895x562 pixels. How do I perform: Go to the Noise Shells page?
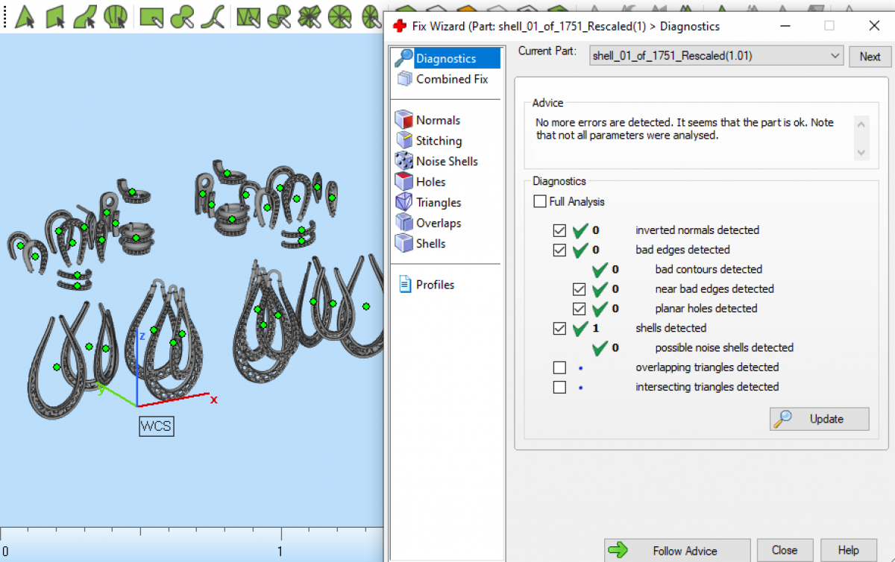(446, 161)
